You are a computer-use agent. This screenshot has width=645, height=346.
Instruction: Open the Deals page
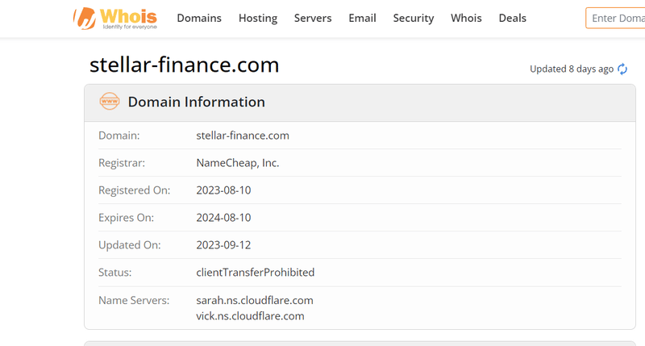513,18
